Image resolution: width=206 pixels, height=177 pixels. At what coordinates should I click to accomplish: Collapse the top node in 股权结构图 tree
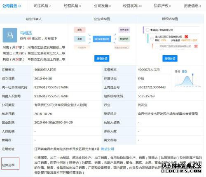147,30
